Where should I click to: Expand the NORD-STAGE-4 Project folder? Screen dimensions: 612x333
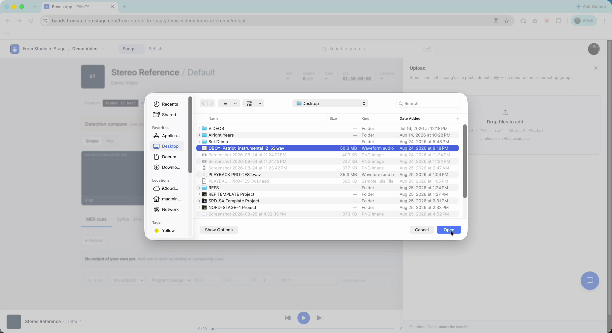pyautogui.click(x=199, y=207)
